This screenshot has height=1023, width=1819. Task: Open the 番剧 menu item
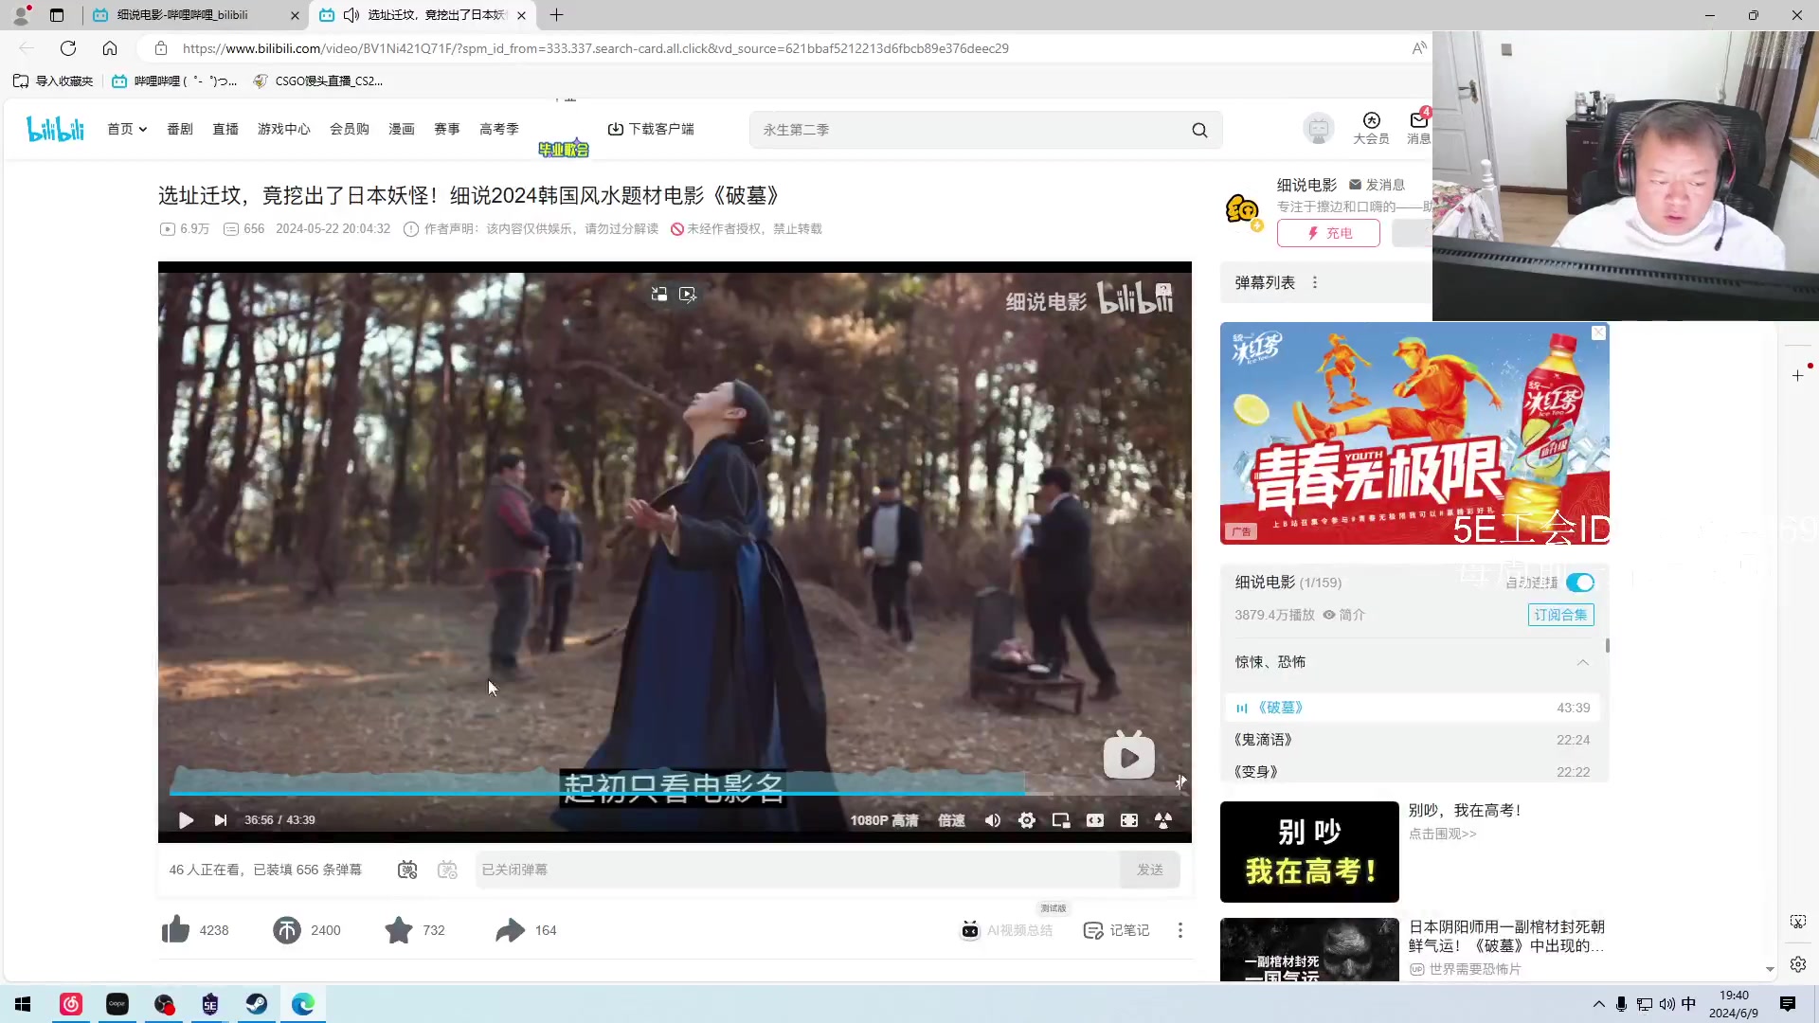[179, 129]
